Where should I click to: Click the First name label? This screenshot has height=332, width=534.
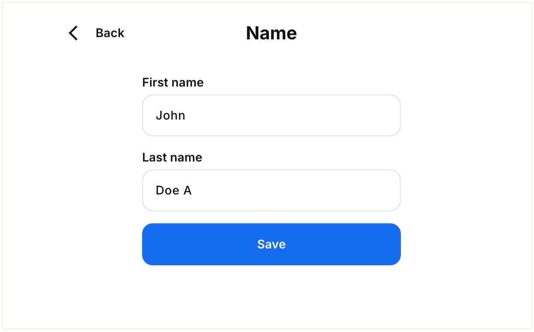[x=173, y=82]
